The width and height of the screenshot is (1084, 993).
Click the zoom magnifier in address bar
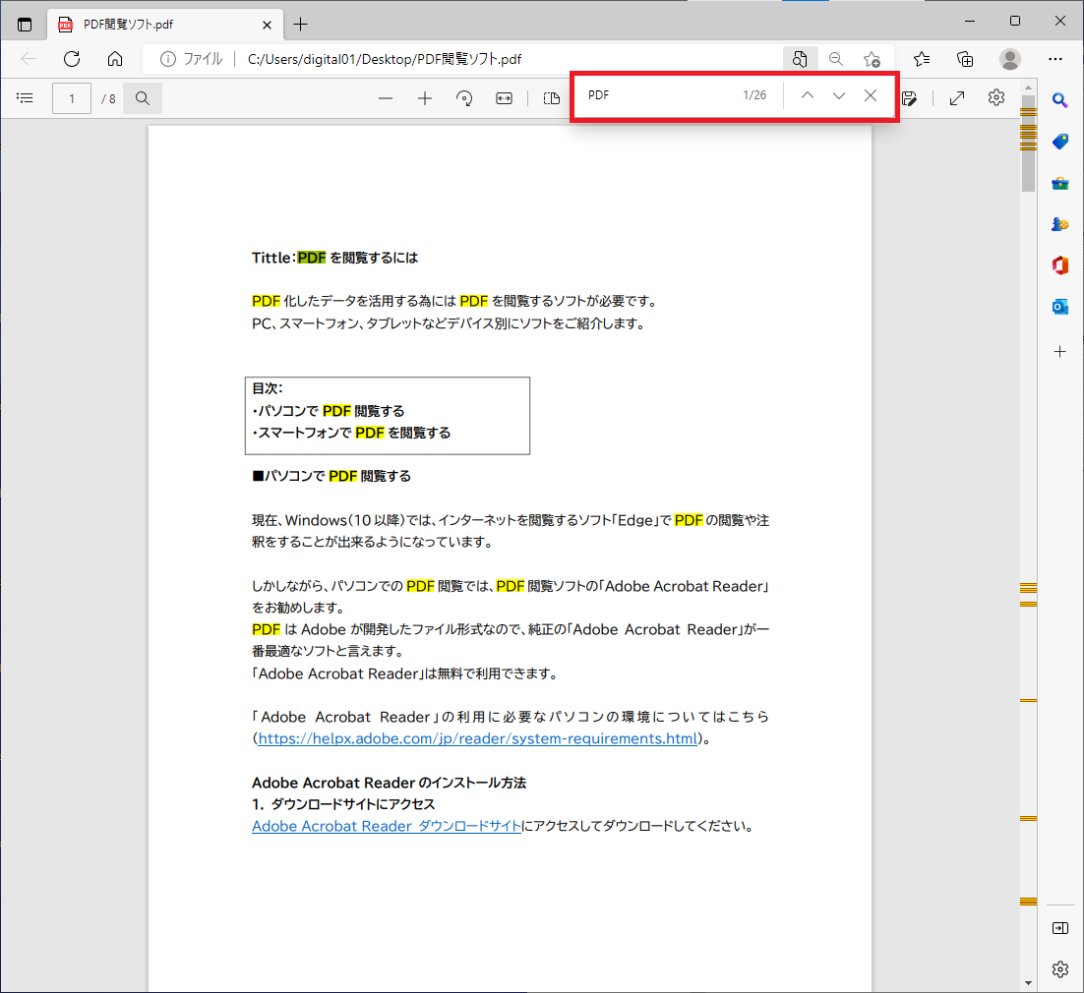pos(836,59)
